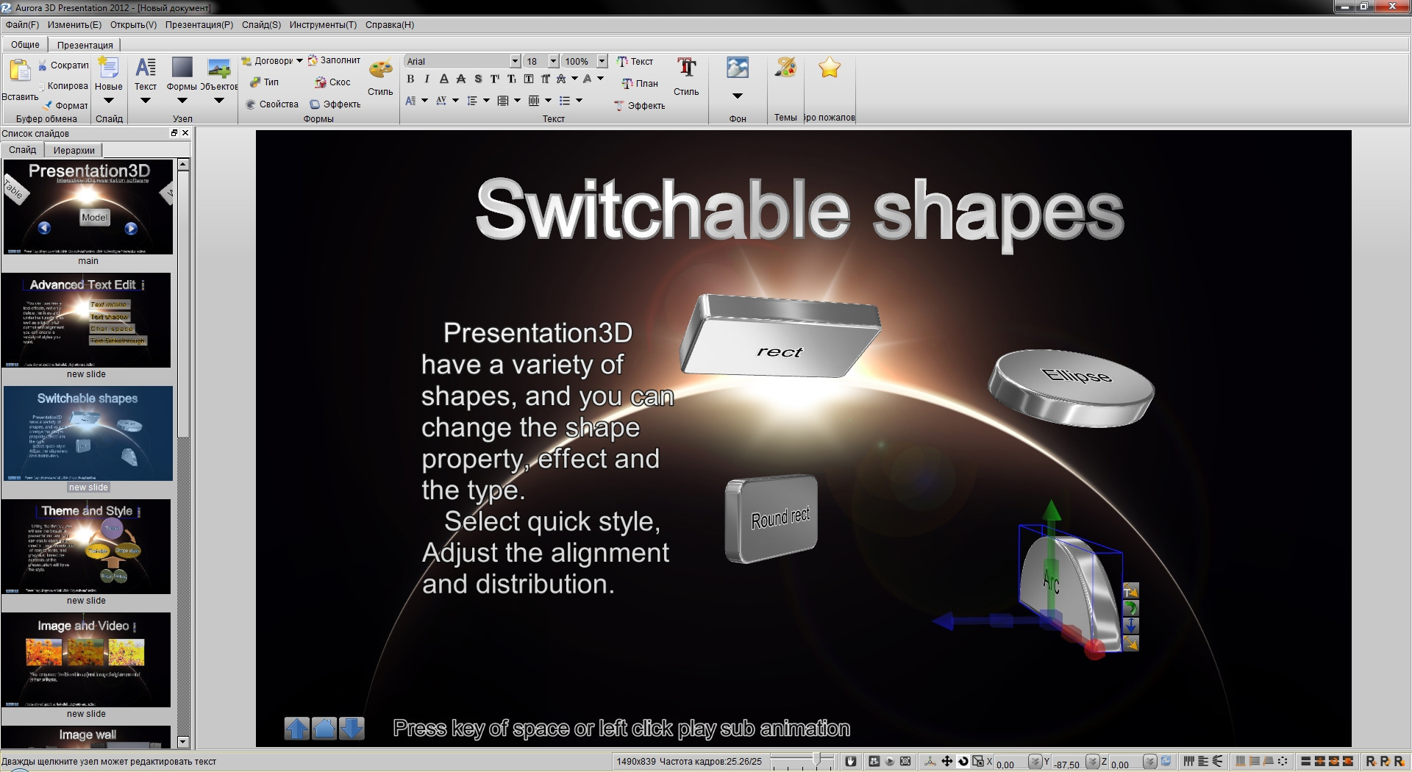Click the play animation button in status bar
The height and width of the screenshot is (772, 1412).
click(x=890, y=762)
